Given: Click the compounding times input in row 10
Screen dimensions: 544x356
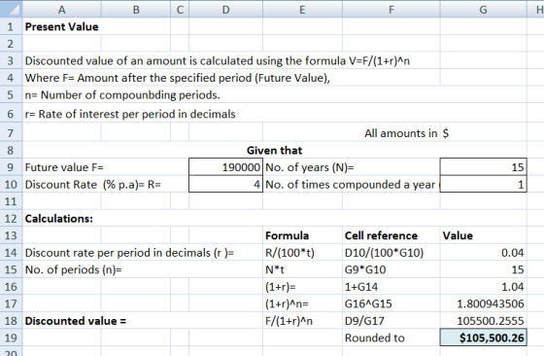Looking at the screenshot, I should pyautogui.click(x=484, y=184).
